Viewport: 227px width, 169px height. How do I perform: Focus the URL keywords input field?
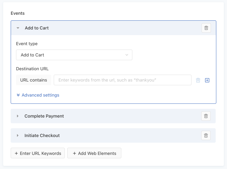[x=123, y=80]
